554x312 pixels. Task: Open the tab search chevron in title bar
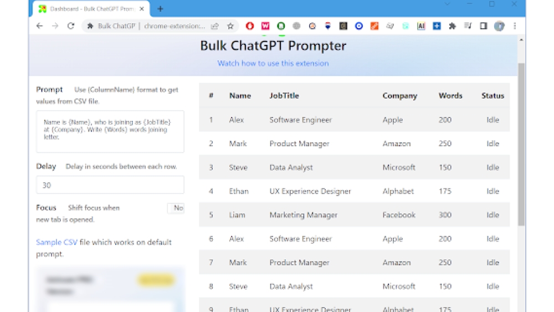(447, 4)
